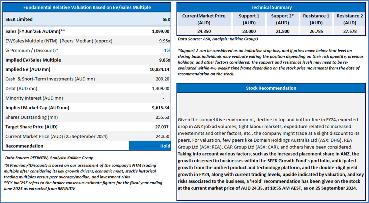Select the '*Support 2 can be considered' stop-loss note
Viewport: 369px width, 203px height.
[270, 62]
